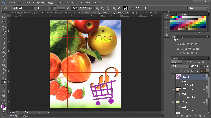The image size is (211, 118).
Task: Open the tool mode dropdown
Action: pos(15,8)
